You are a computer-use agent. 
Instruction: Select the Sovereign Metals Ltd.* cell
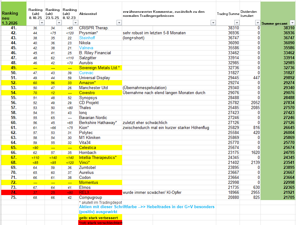pos(100,68)
